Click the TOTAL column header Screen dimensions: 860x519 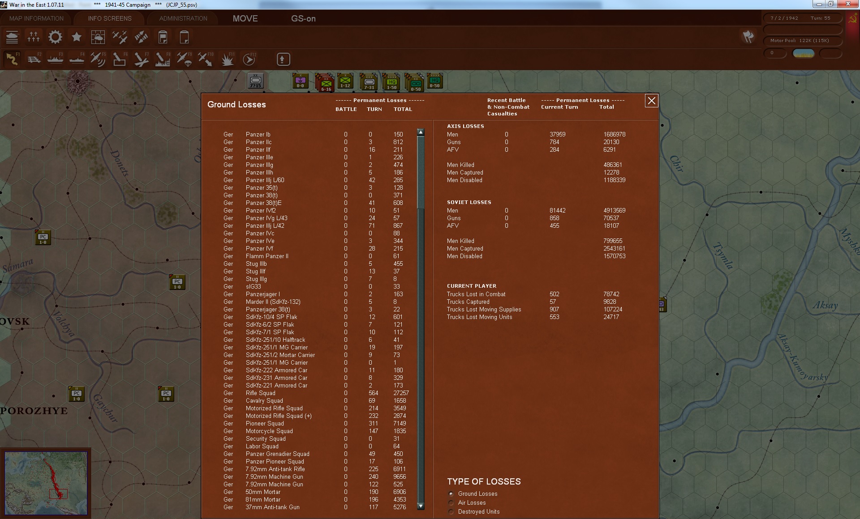[403, 109]
